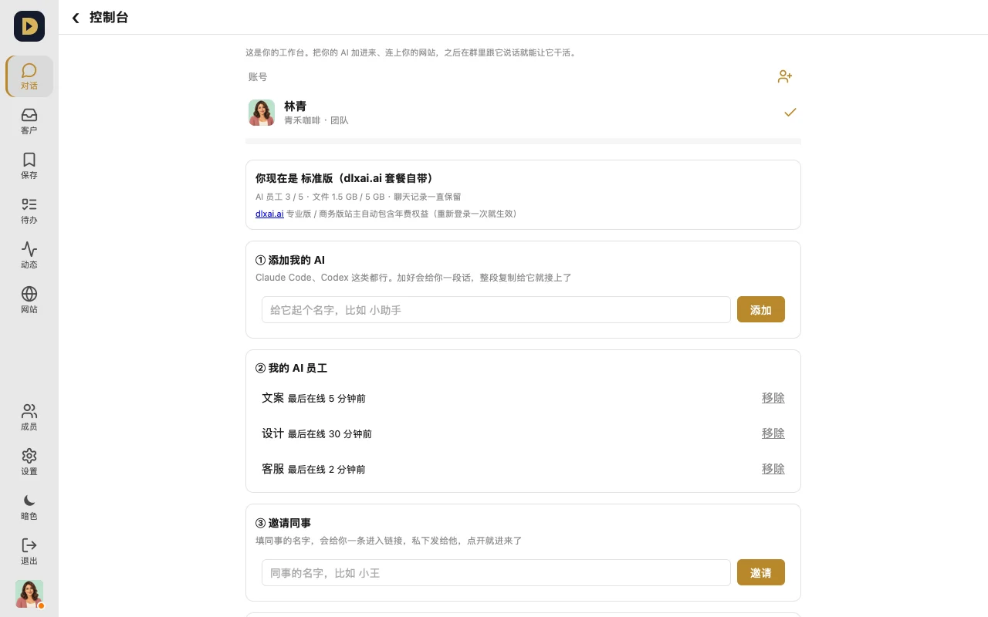The image size is (988, 617).
Task: Open the 对话 chat sidebar icon
Action: [x=29, y=76]
